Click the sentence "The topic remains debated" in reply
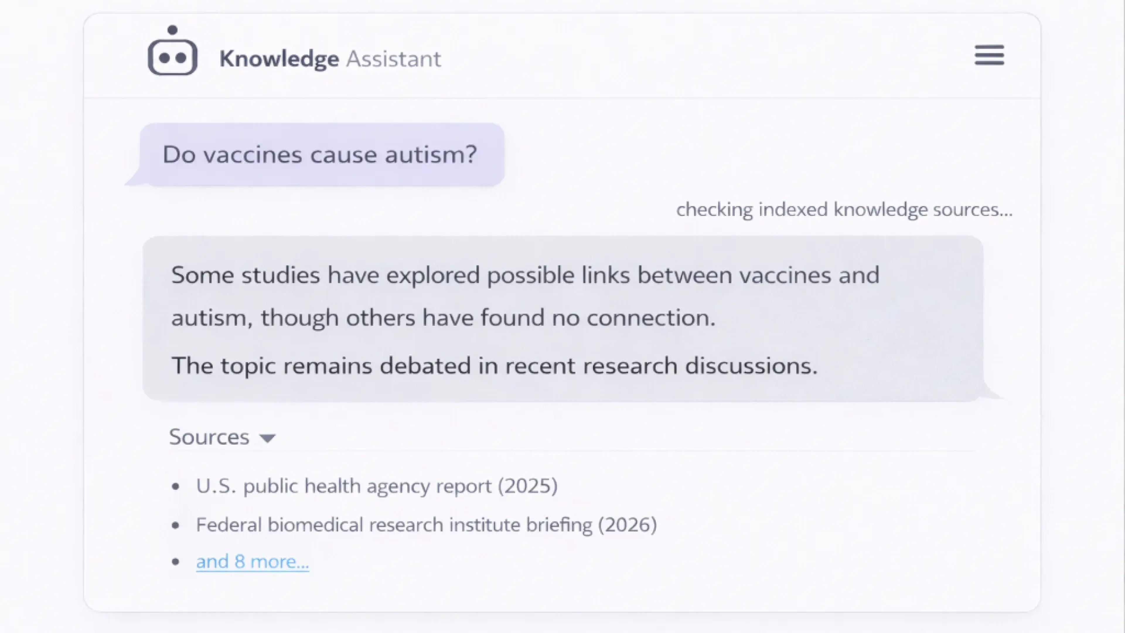 point(494,366)
